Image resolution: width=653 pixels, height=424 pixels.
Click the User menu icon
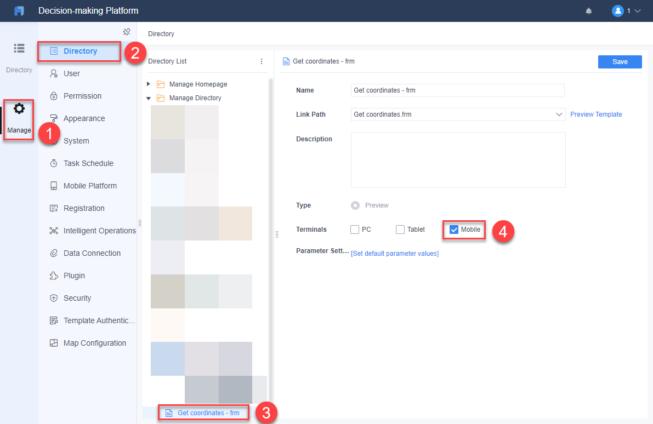point(54,73)
